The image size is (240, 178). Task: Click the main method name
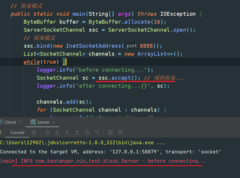coord(79,14)
